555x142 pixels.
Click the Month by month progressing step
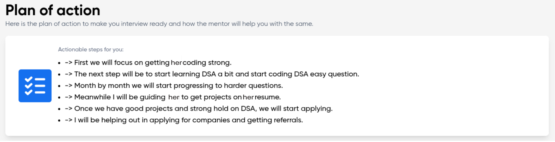click(174, 86)
